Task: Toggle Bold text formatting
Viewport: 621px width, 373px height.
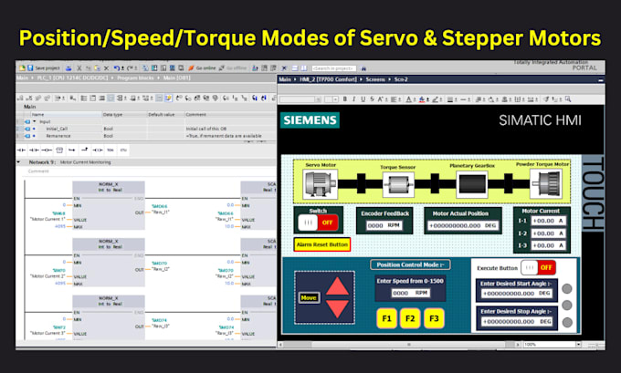Action: click(x=345, y=98)
